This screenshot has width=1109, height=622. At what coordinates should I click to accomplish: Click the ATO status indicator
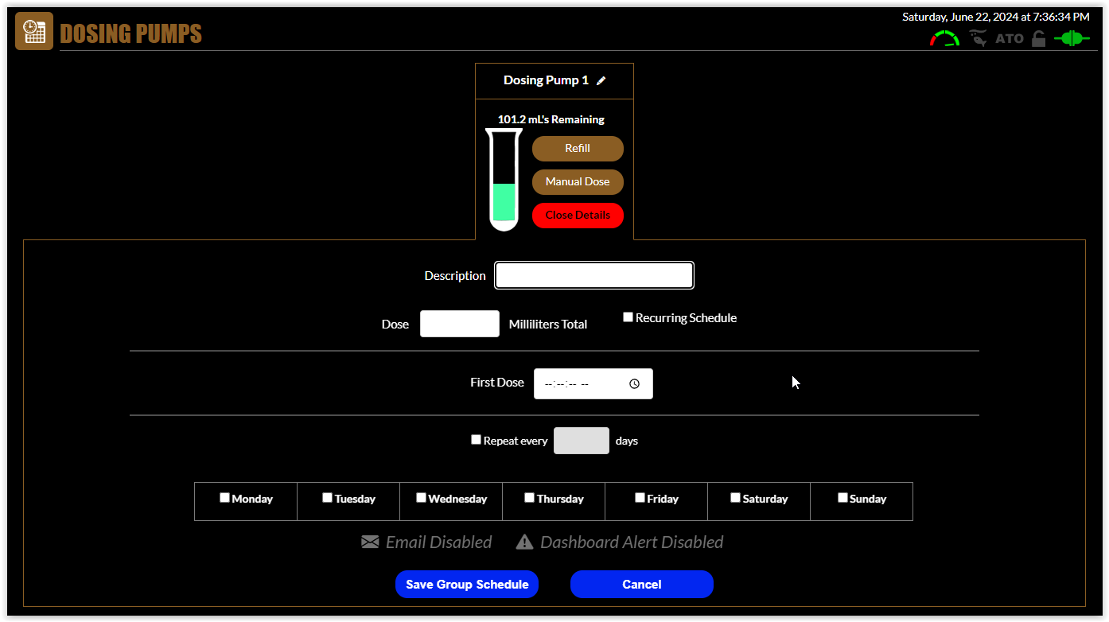[1010, 38]
